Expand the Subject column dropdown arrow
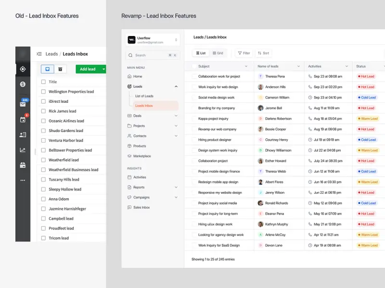Screen dimensions: 385x288 point(246,66)
